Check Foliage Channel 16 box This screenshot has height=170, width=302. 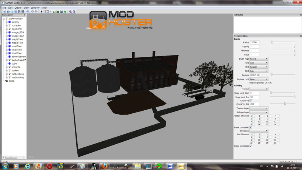click(x=278, y=125)
